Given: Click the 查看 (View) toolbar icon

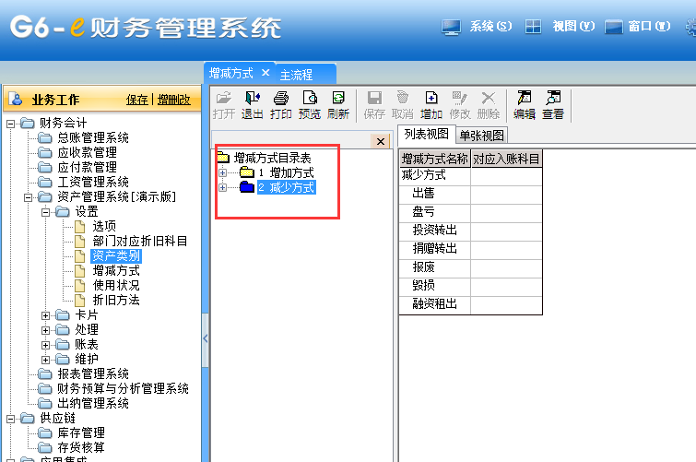Looking at the screenshot, I should (553, 104).
